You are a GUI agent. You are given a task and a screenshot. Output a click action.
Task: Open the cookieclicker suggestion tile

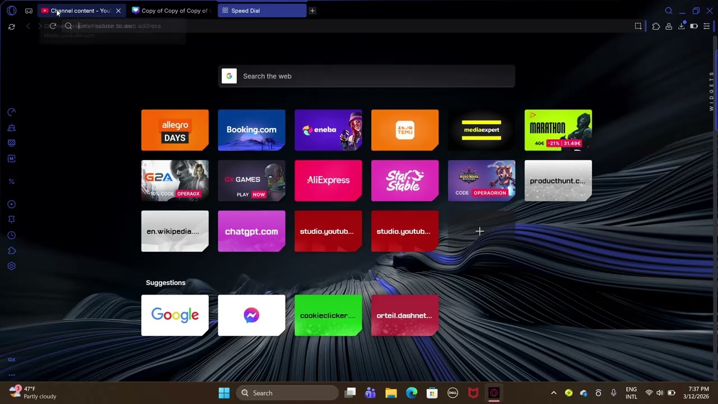click(328, 315)
